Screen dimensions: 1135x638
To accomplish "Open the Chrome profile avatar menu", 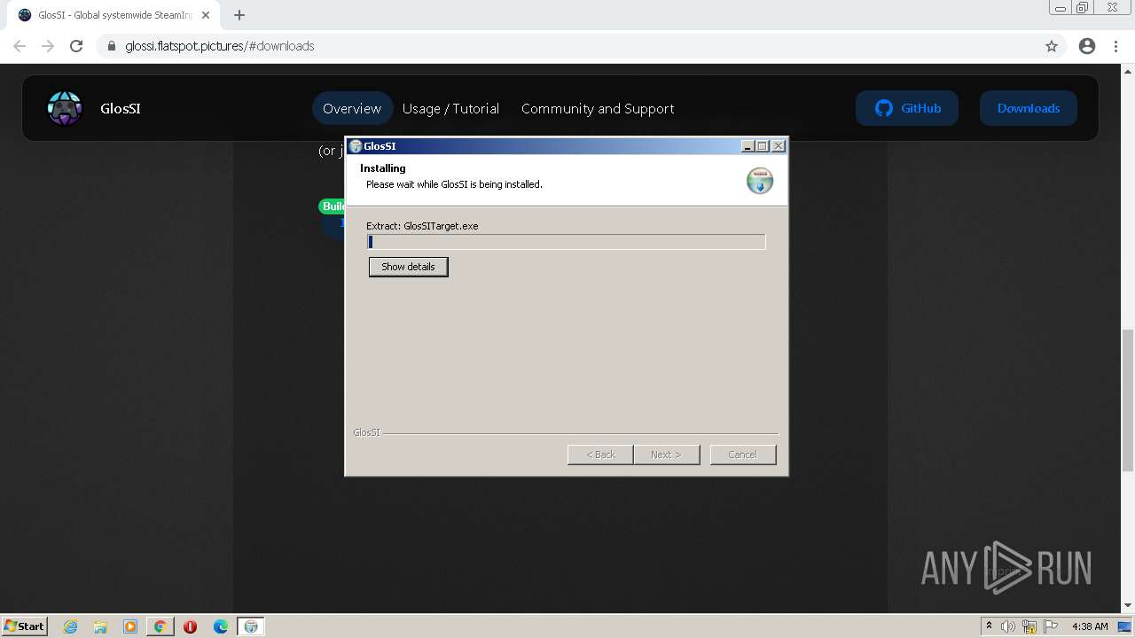I will tap(1086, 46).
